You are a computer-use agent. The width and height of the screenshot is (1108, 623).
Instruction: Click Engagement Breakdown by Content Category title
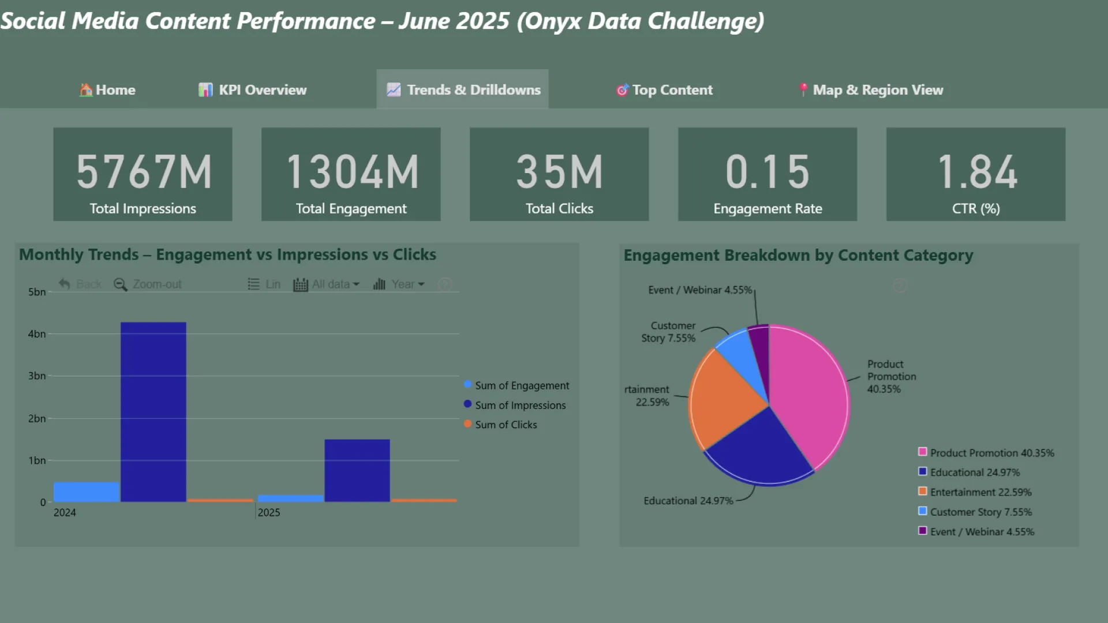[x=798, y=255]
